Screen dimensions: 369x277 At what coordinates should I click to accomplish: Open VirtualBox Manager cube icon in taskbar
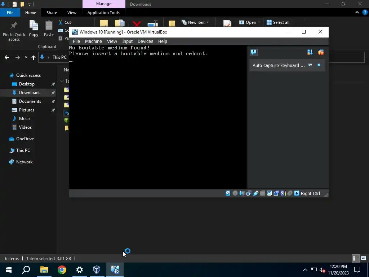(97, 270)
